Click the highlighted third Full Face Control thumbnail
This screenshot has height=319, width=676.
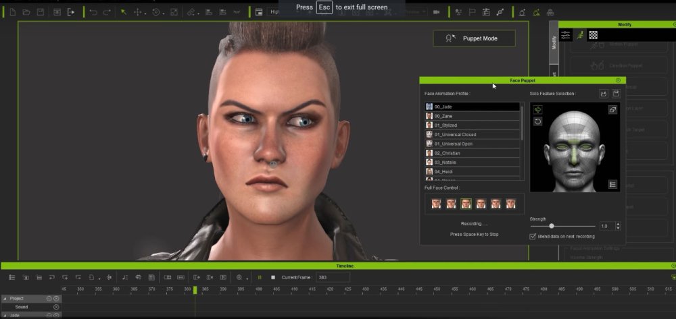pyautogui.click(x=466, y=204)
